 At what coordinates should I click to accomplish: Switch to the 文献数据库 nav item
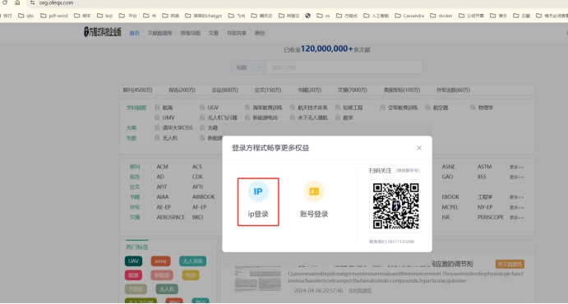pyautogui.click(x=159, y=33)
